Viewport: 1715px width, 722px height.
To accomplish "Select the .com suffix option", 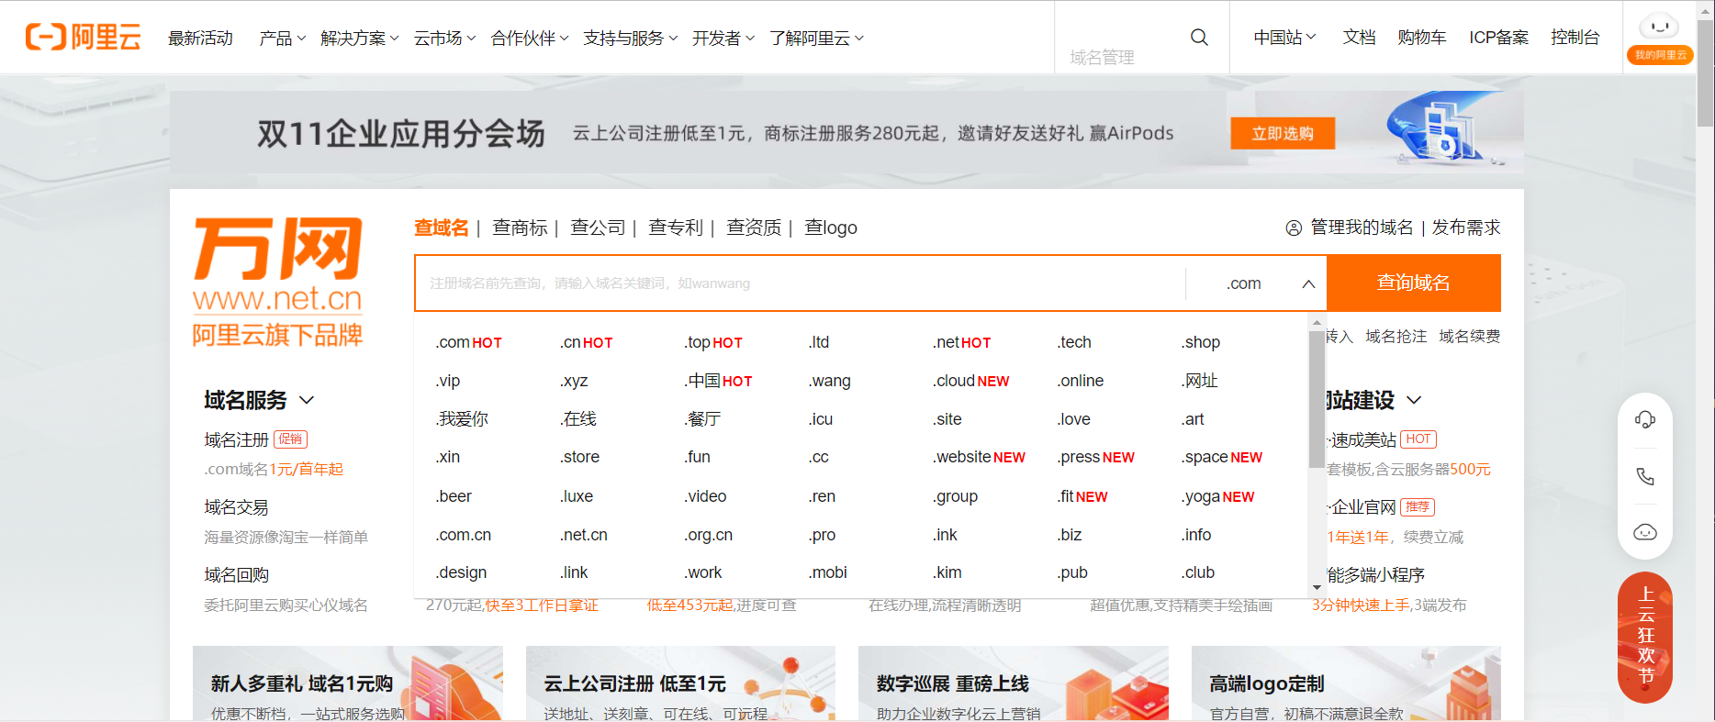I will (468, 342).
